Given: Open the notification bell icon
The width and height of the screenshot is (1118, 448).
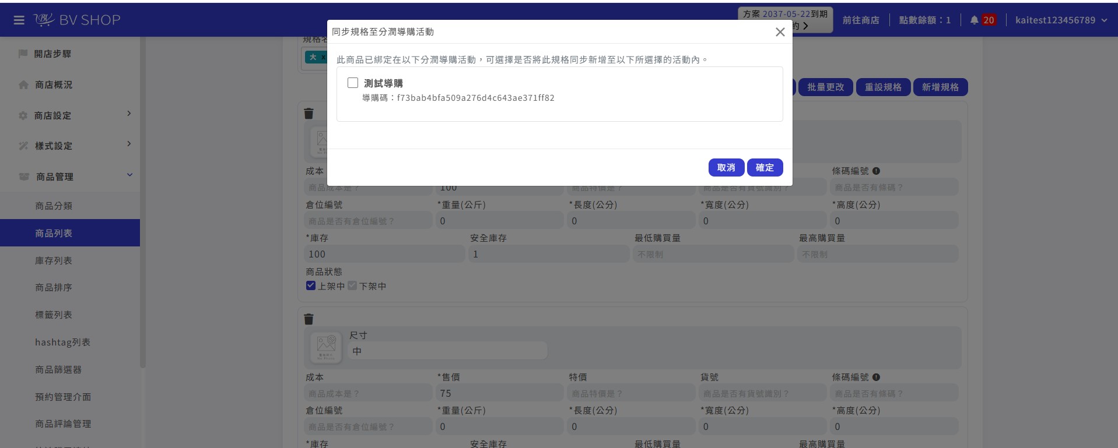Looking at the screenshot, I should [974, 20].
